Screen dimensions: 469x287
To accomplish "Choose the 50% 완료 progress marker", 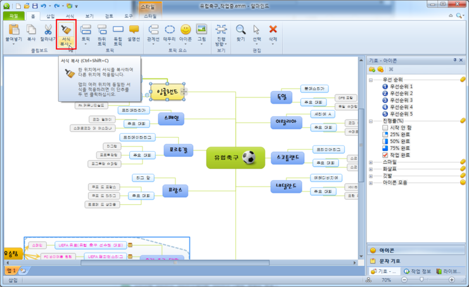I will (x=386, y=141).
